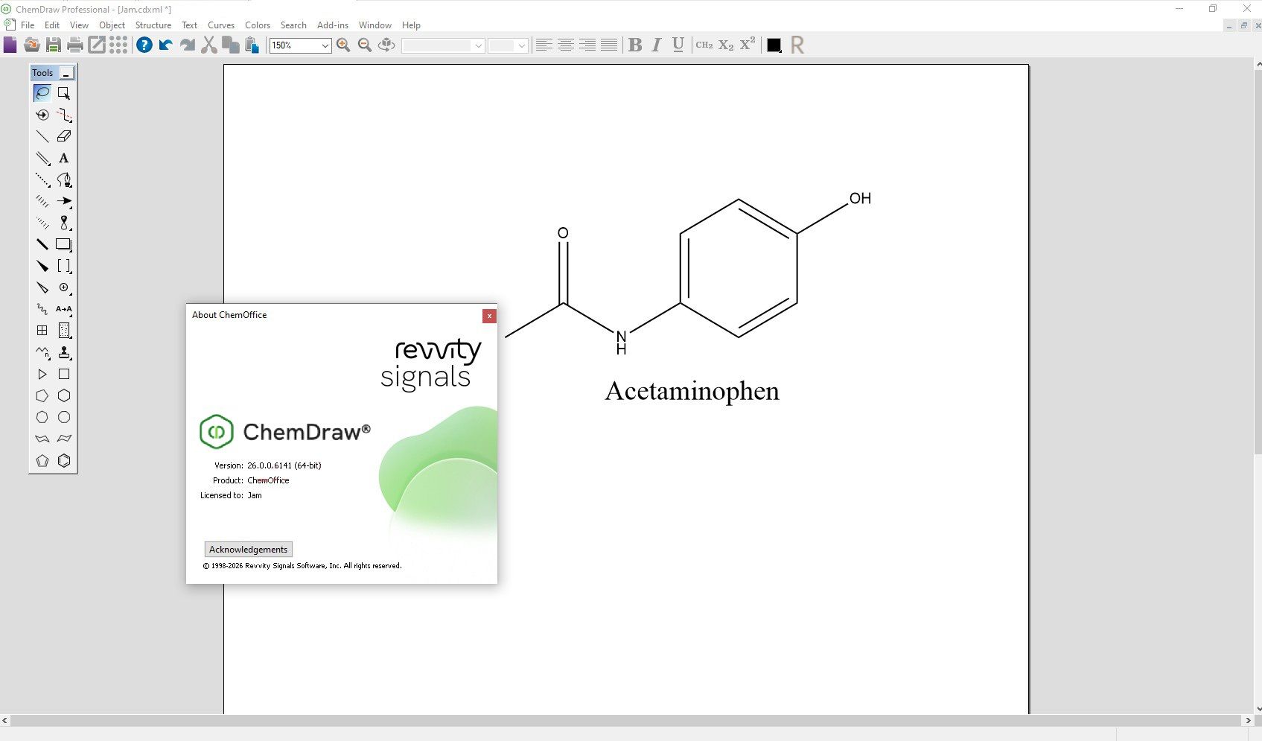This screenshot has width=1262, height=741.
Task: Open the Templates stamp tool
Action: (64, 352)
